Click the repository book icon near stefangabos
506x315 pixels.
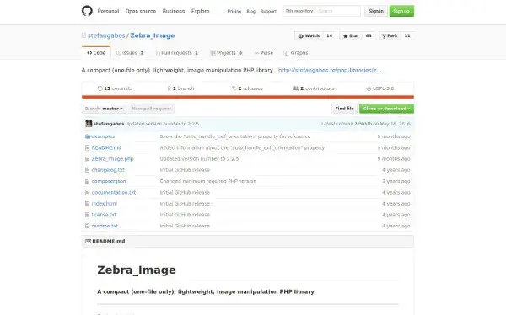(x=83, y=35)
